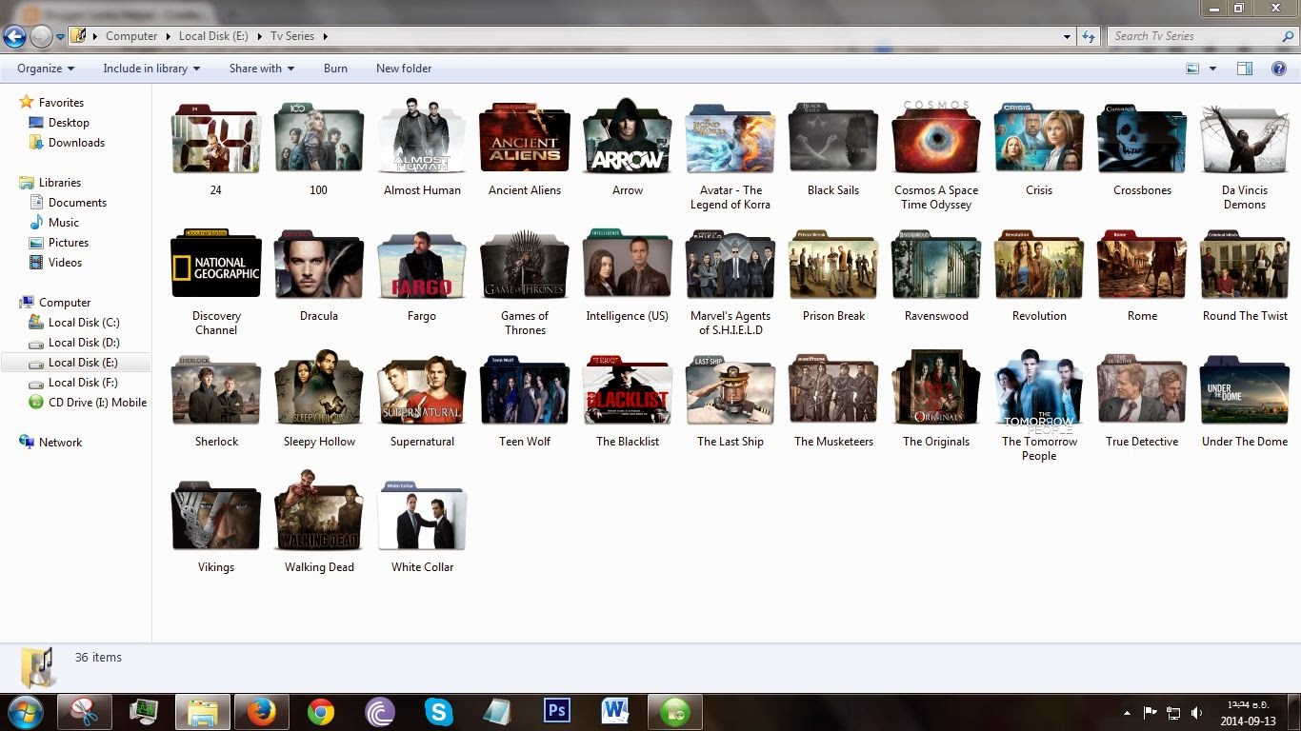This screenshot has height=731, width=1301.
Task: Click the Back navigation arrow
Action: click(14, 36)
